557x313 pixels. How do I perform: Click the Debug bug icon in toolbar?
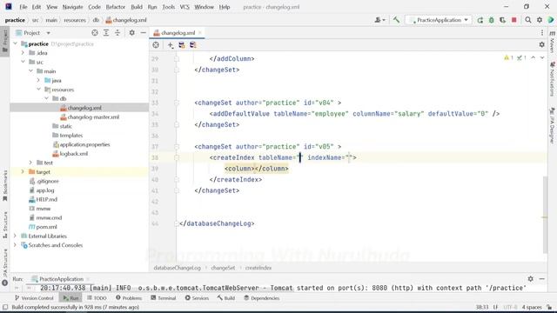pyautogui.click(x=492, y=20)
